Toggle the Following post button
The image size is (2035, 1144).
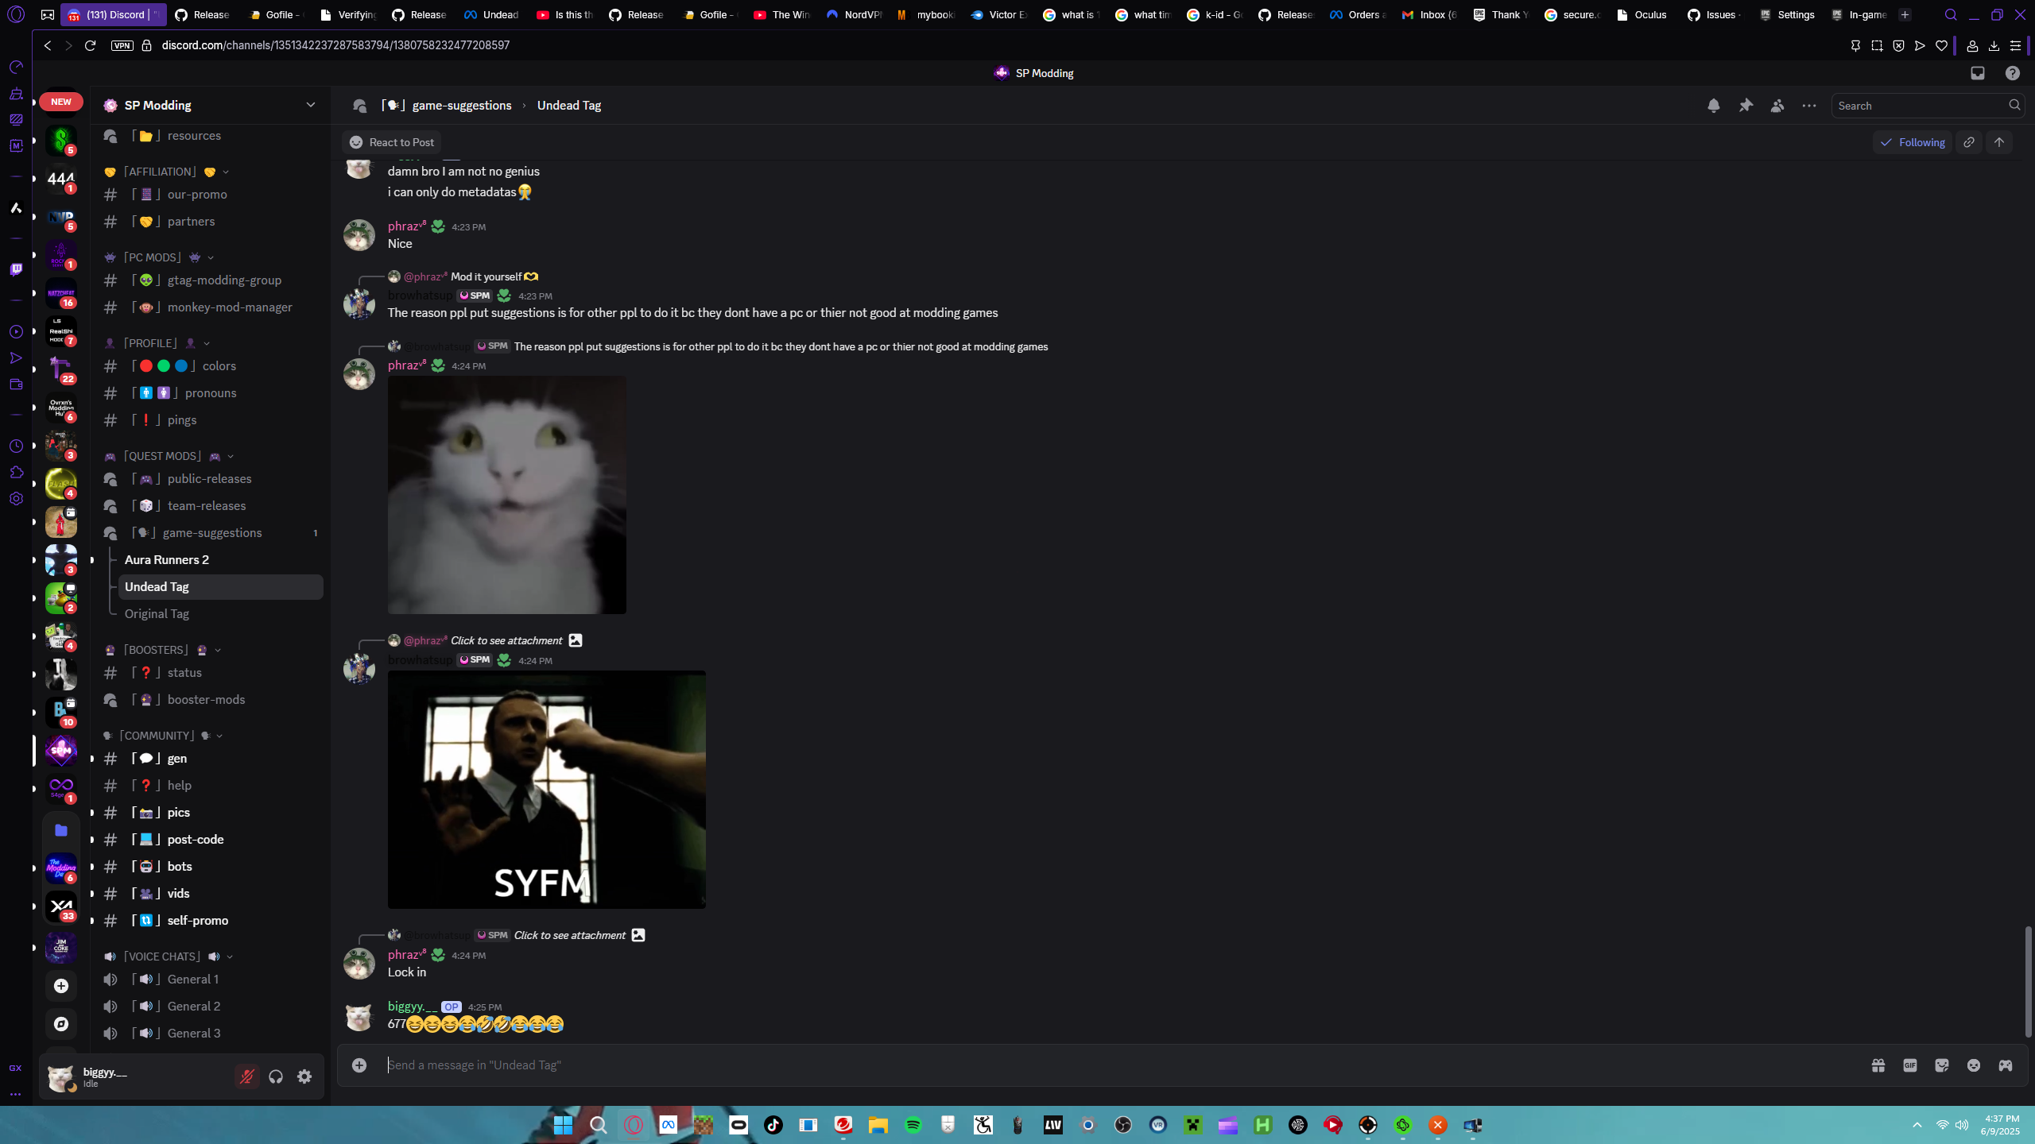(x=1913, y=142)
